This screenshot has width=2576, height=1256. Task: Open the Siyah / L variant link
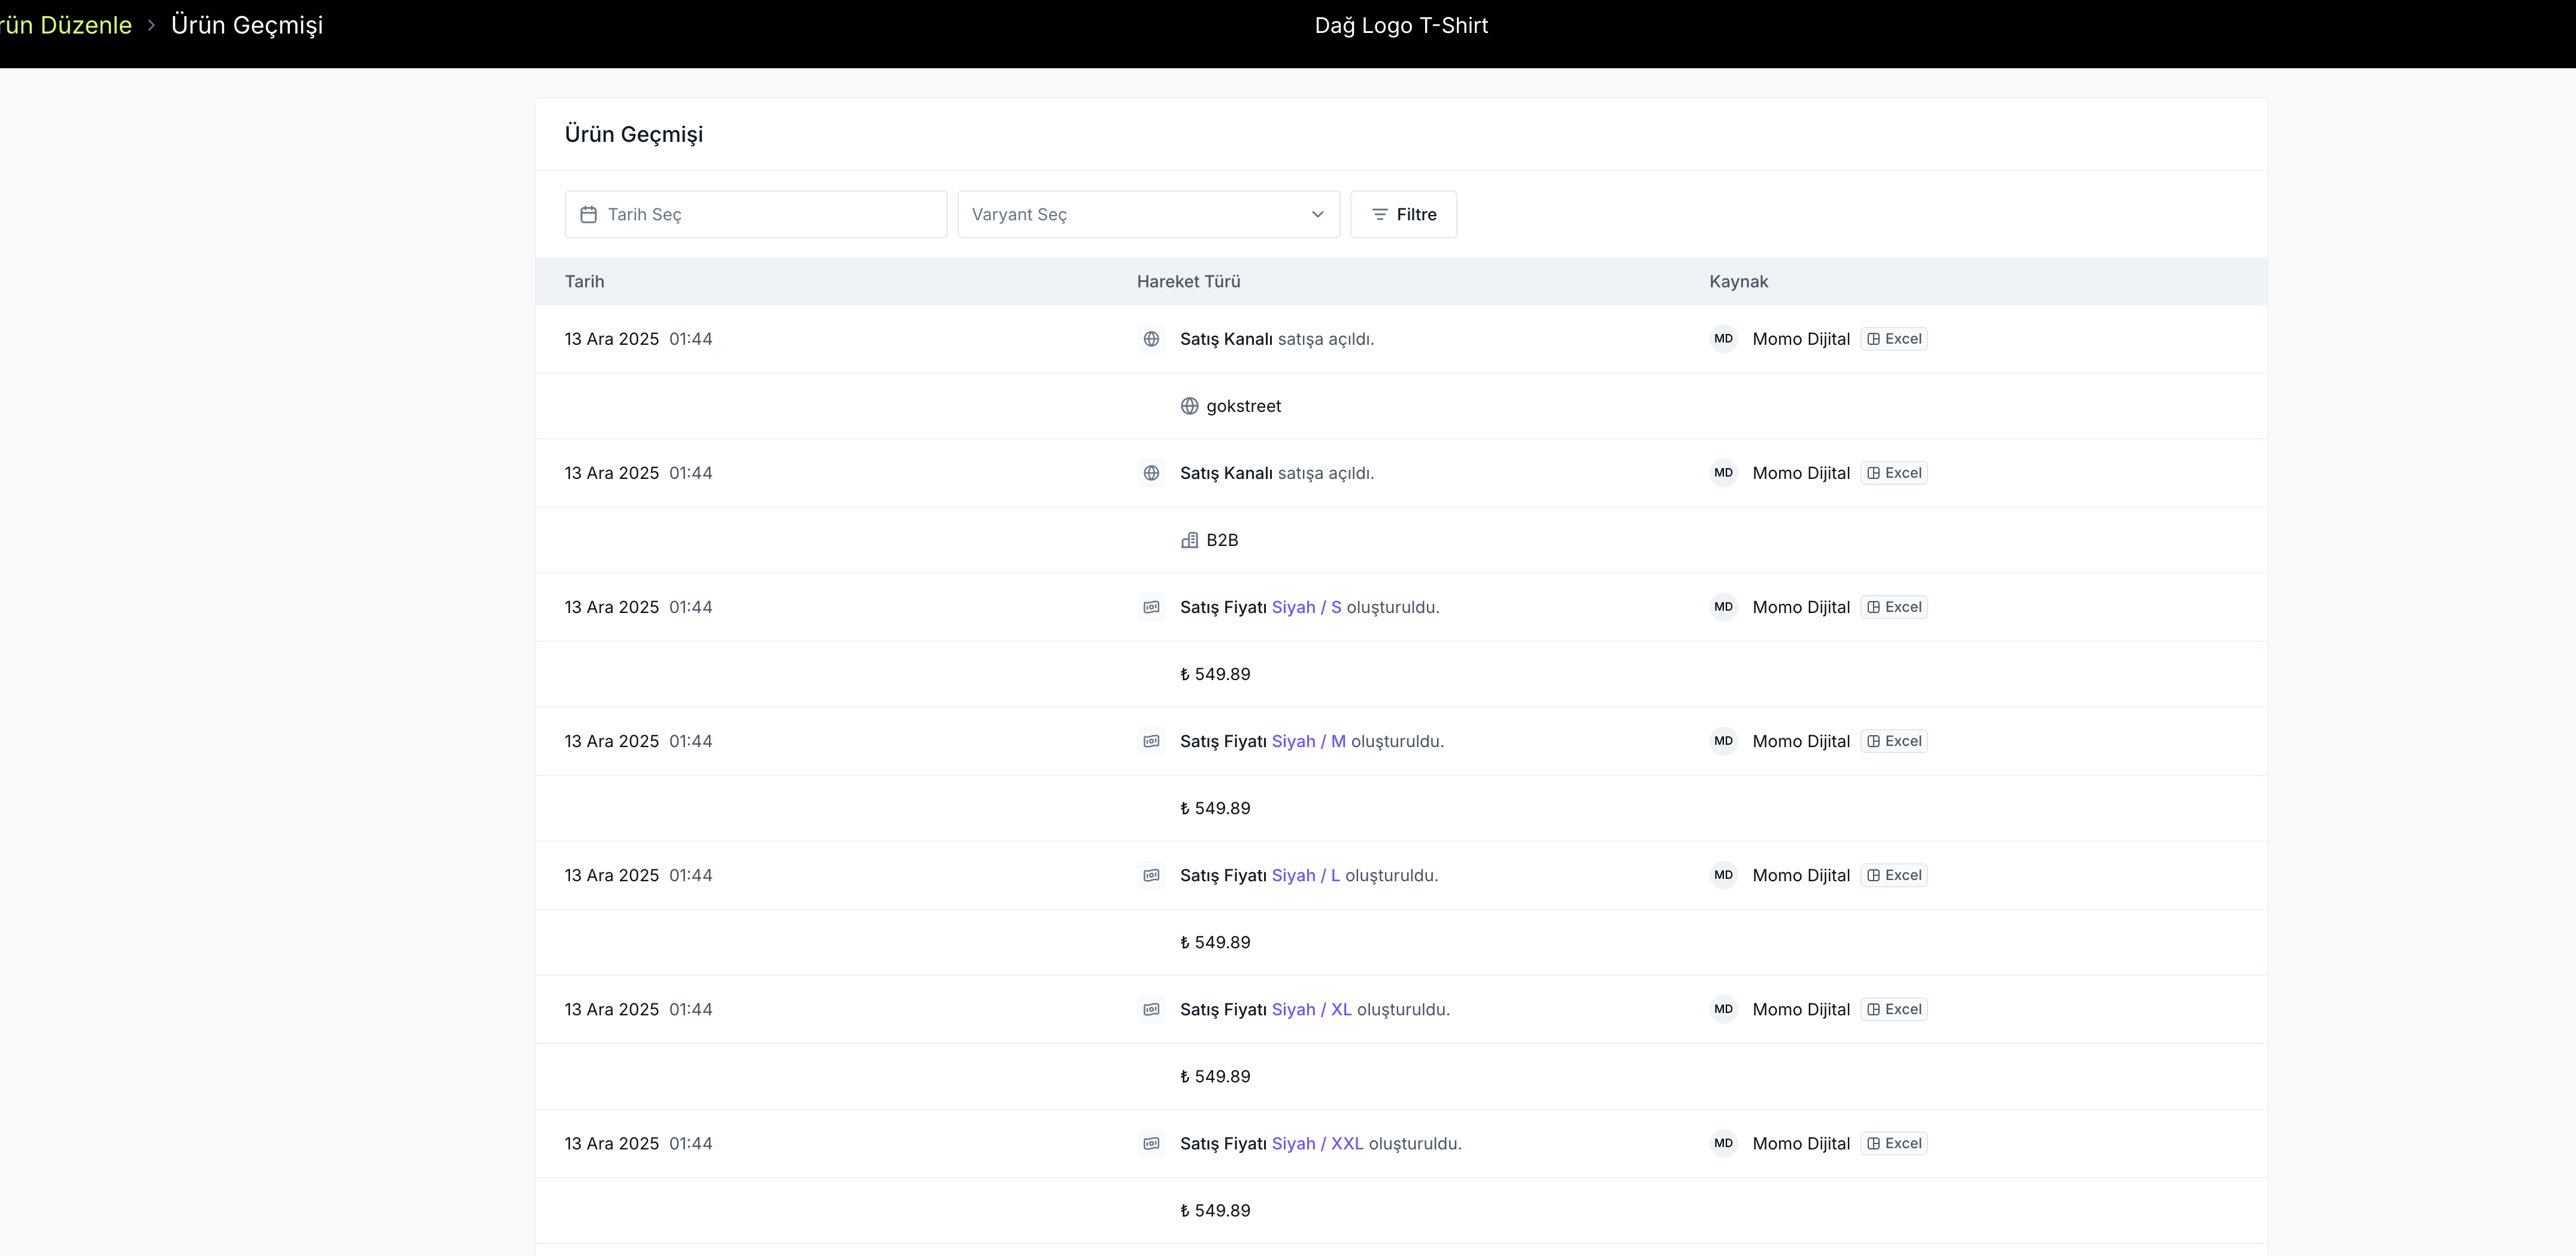(1305, 875)
